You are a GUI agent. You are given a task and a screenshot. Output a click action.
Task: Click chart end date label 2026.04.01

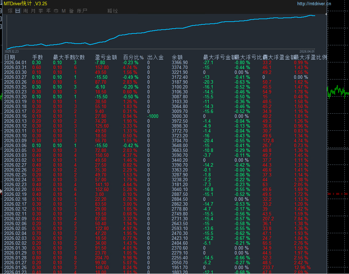(x=307, y=51)
